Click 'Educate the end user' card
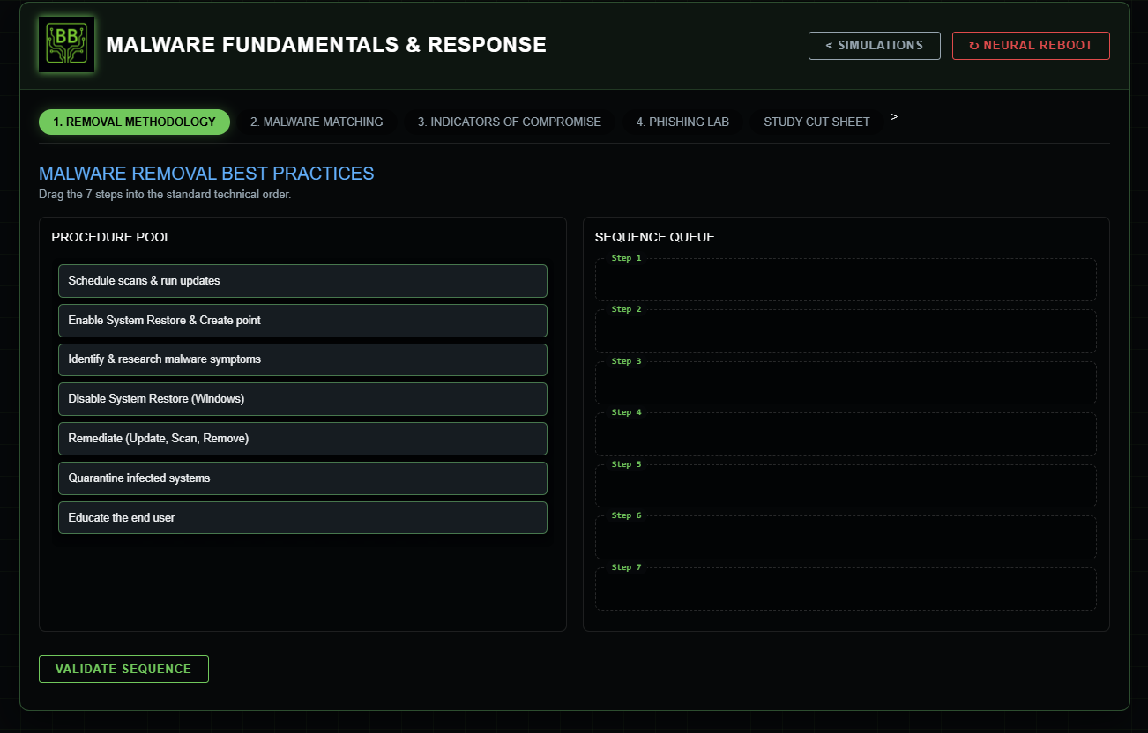 point(302,517)
